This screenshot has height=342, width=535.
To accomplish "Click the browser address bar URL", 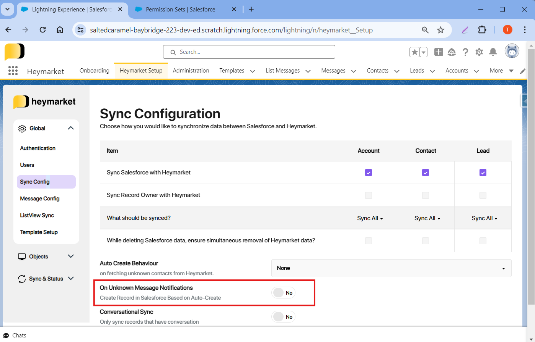I will (x=231, y=30).
